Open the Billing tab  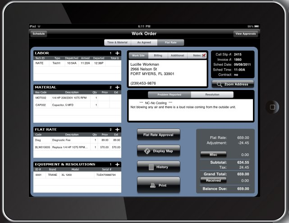tap(158, 56)
